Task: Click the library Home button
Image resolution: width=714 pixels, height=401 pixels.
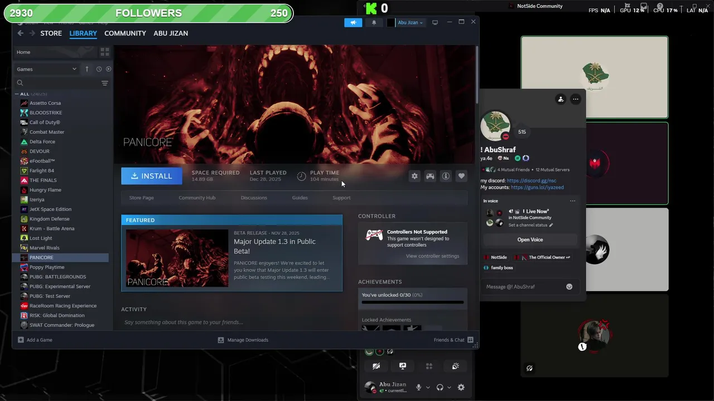Action: click(55, 52)
